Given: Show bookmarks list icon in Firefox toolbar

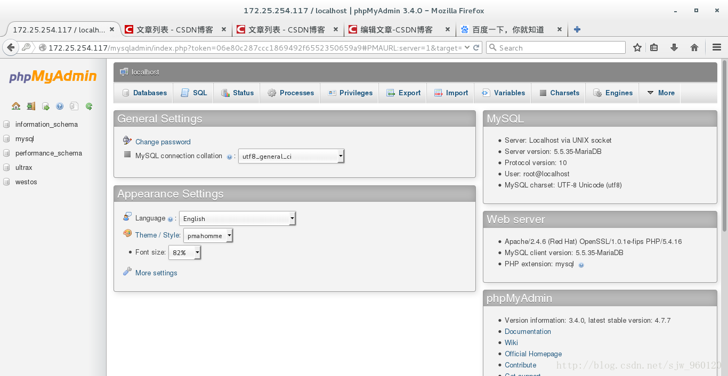Looking at the screenshot, I should pyautogui.click(x=654, y=48).
